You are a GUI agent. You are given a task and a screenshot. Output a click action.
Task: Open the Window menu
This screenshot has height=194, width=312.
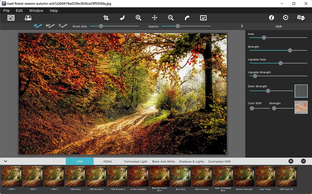(36, 10)
